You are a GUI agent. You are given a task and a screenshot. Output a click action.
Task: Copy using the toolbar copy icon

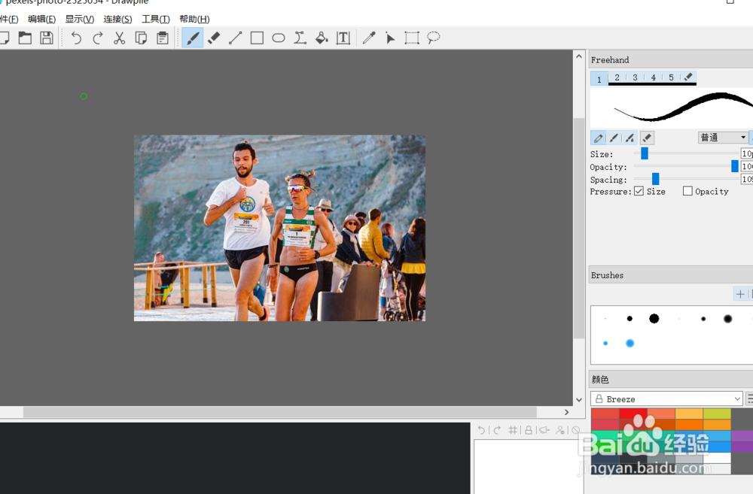[x=142, y=38]
